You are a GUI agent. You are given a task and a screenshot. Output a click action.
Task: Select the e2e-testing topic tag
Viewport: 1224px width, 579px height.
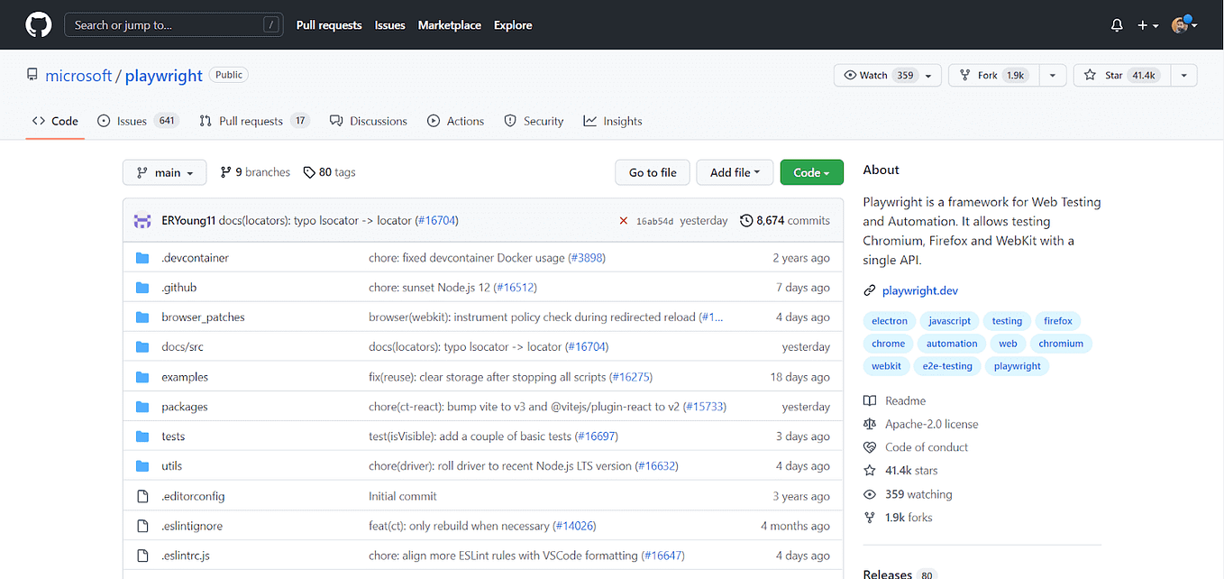pyautogui.click(x=947, y=365)
